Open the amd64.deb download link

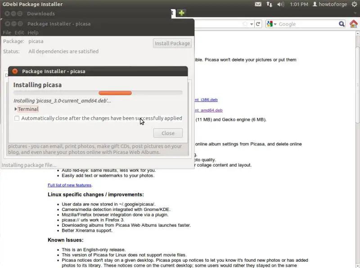coord(208,110)
